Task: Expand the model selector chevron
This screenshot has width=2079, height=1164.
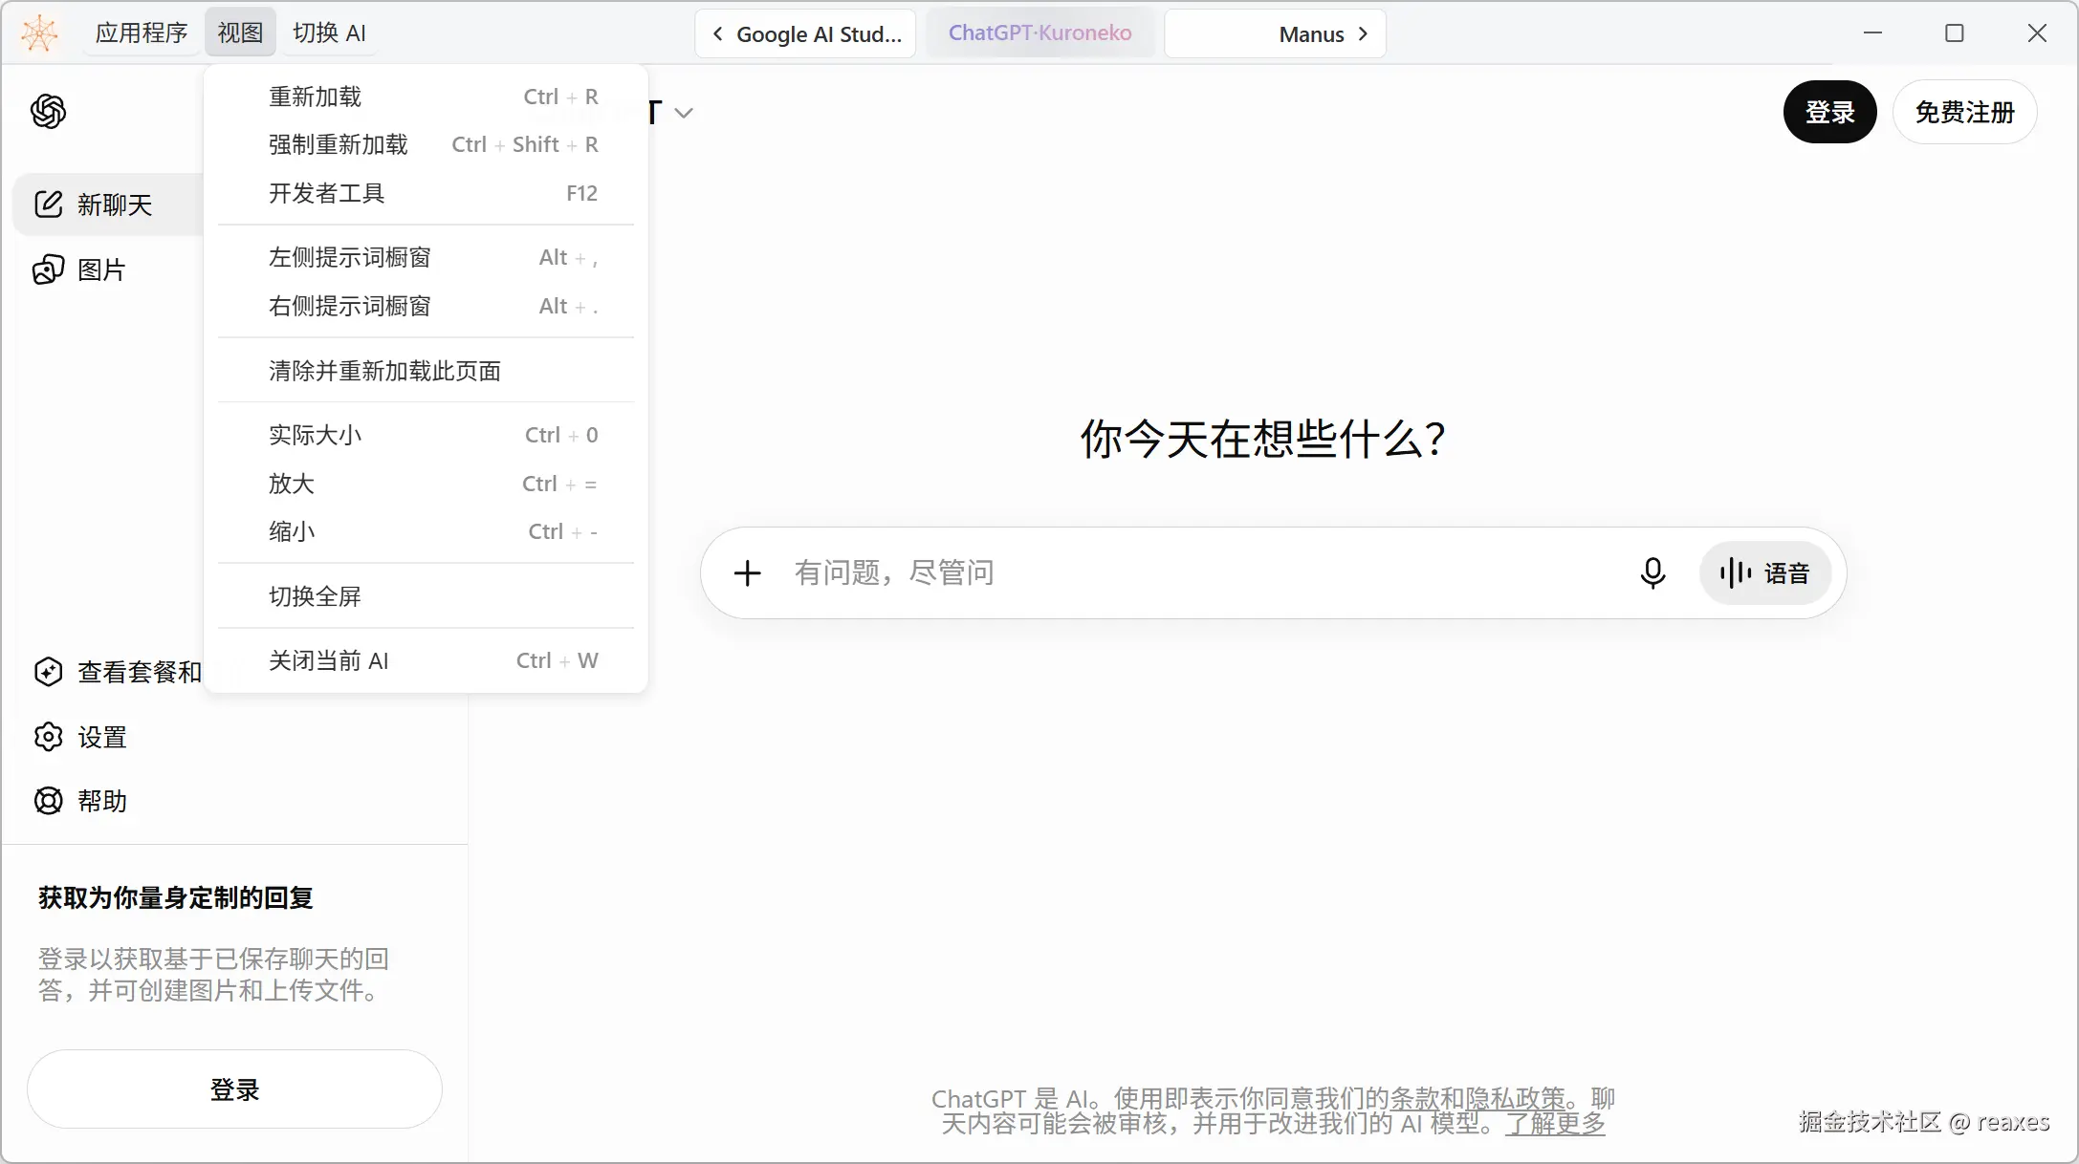Action: 684,113
